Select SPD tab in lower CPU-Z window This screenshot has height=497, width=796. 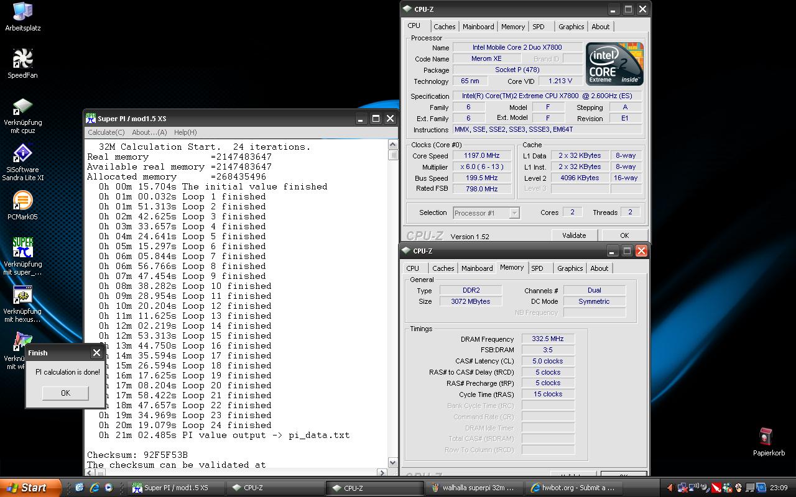point(537,268)
